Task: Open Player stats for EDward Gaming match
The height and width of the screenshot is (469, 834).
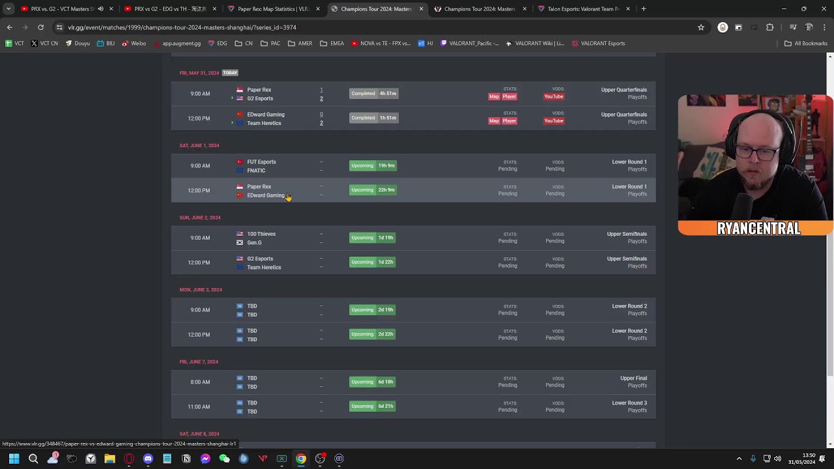Action: click(x=509, y=121)
